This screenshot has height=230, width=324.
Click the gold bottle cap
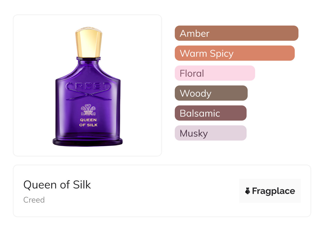pos(89,43)
